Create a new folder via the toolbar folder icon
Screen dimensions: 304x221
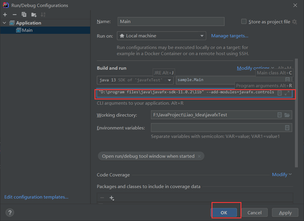coord(34,15)
